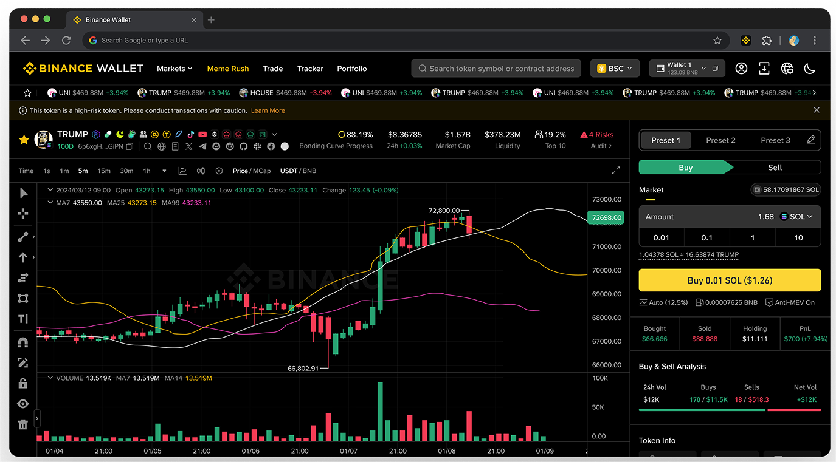Screen dimensions: 836x462
Task: Open the Markets menu dropdown
Action: pyautogui.click(x=174, y=69)
